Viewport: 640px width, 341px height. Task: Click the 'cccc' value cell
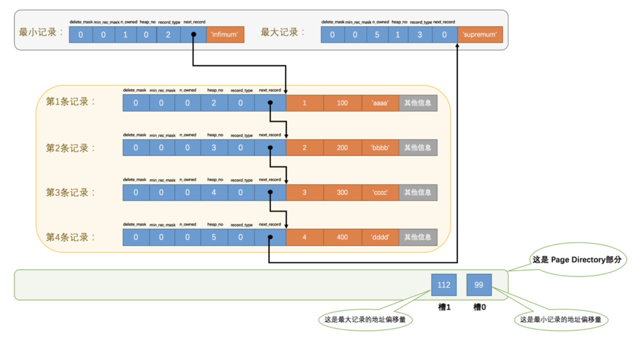pos(380,192)
